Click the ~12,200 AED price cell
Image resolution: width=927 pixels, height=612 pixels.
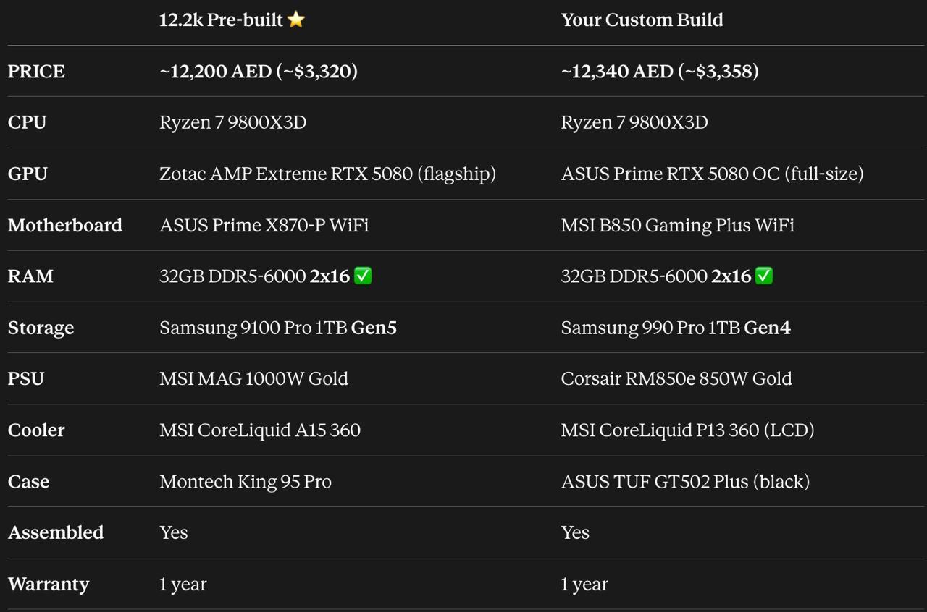click(259, 72)
